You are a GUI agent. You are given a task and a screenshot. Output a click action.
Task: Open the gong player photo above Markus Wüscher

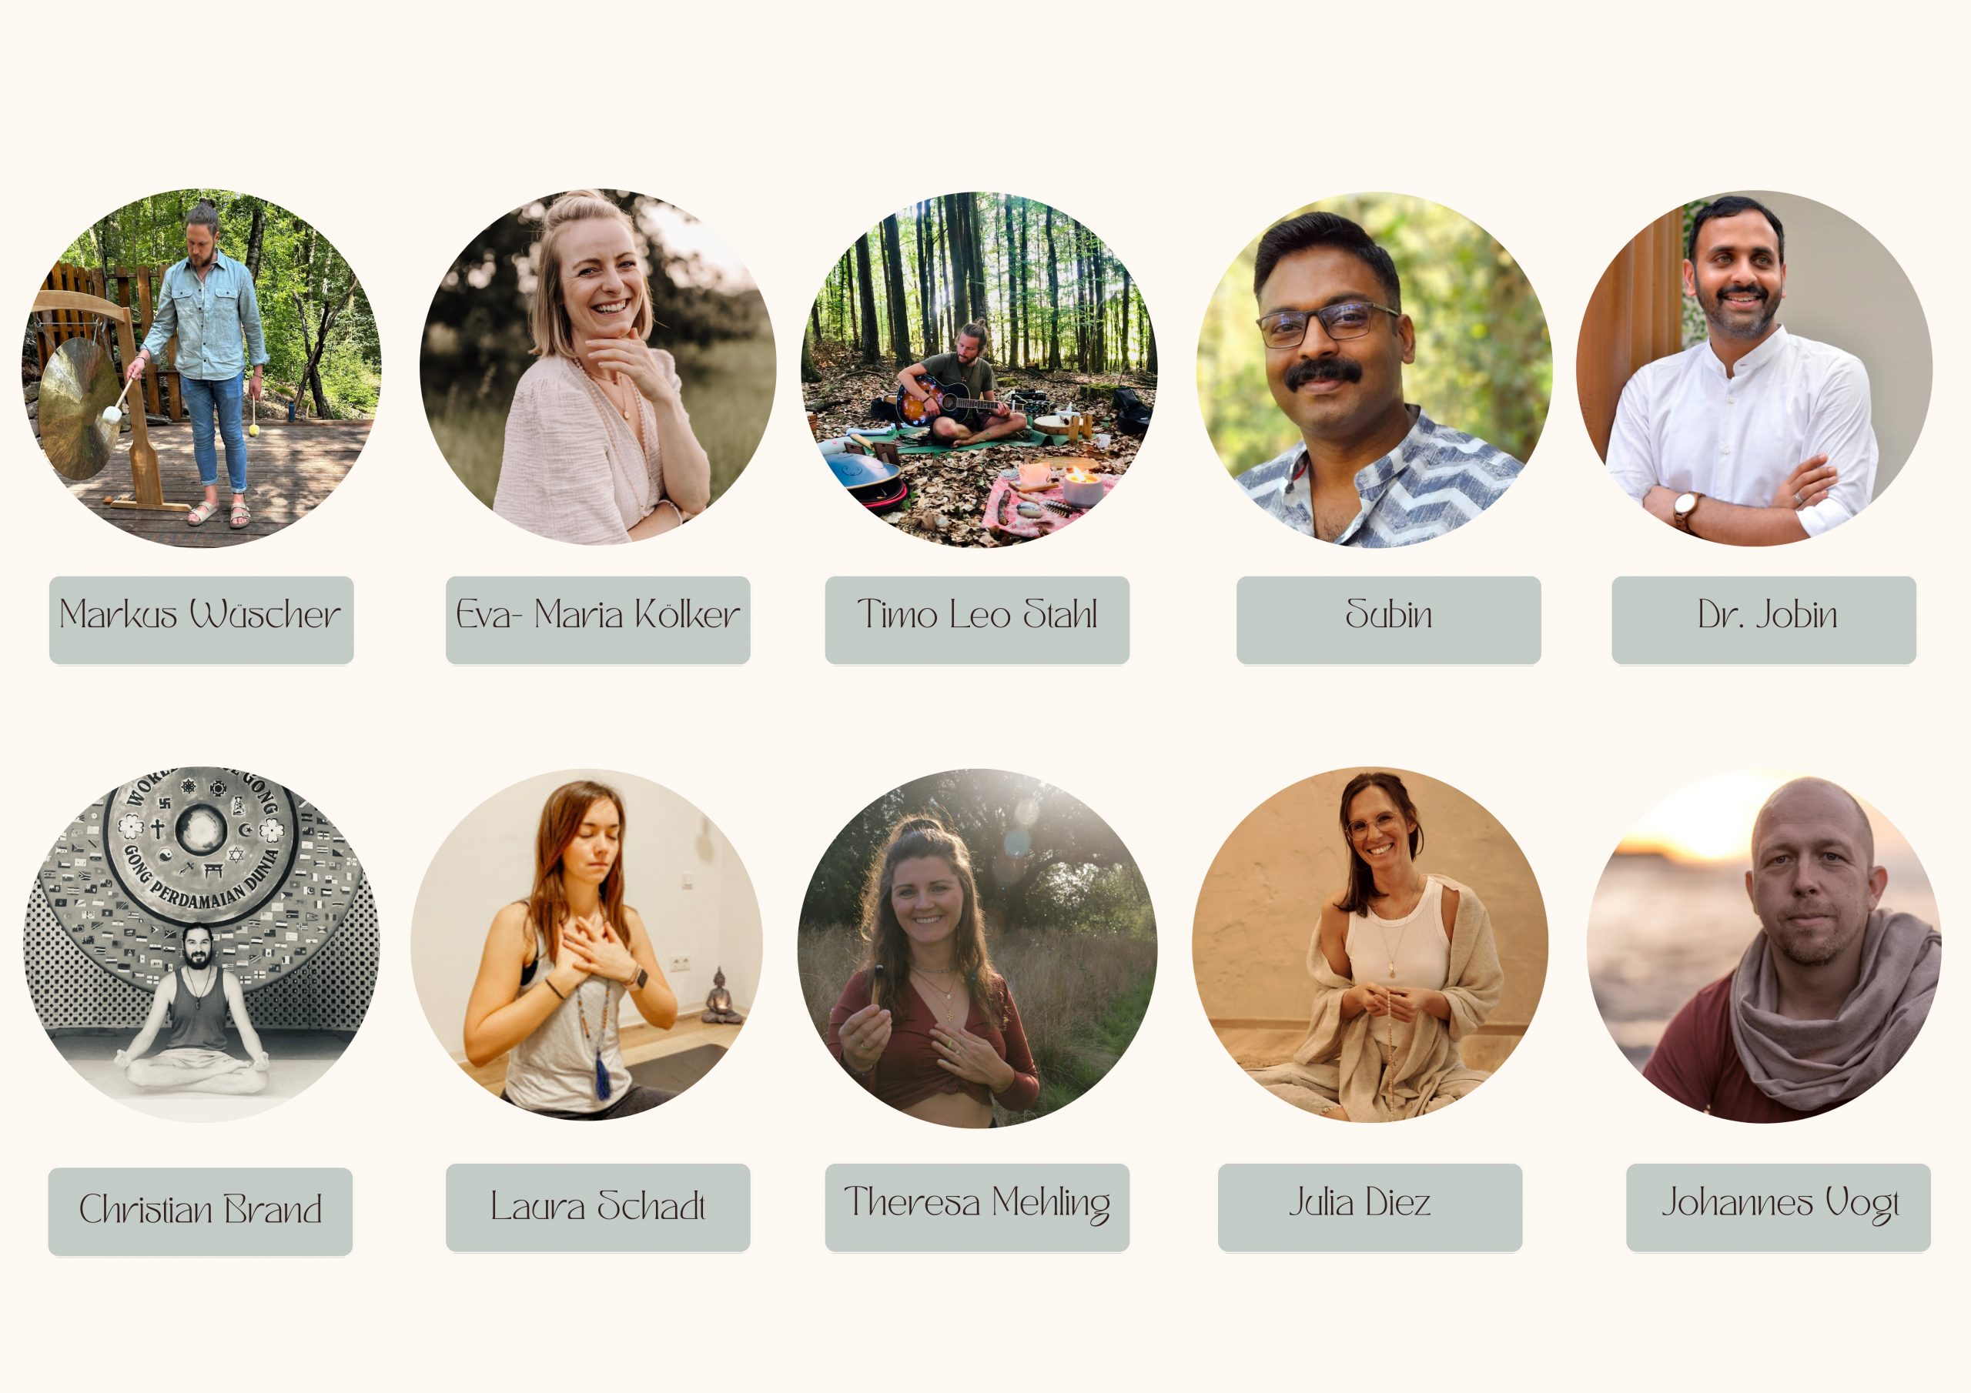click(201, 368)
